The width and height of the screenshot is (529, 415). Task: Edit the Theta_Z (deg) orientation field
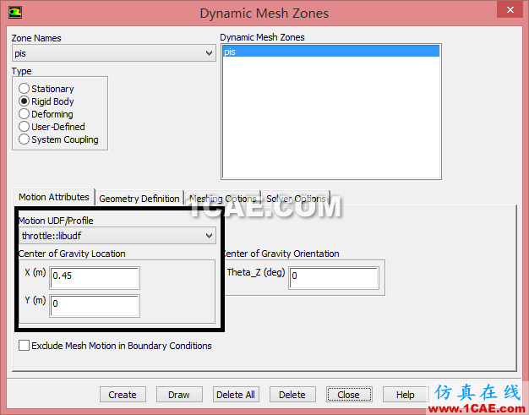pos(334,278)
